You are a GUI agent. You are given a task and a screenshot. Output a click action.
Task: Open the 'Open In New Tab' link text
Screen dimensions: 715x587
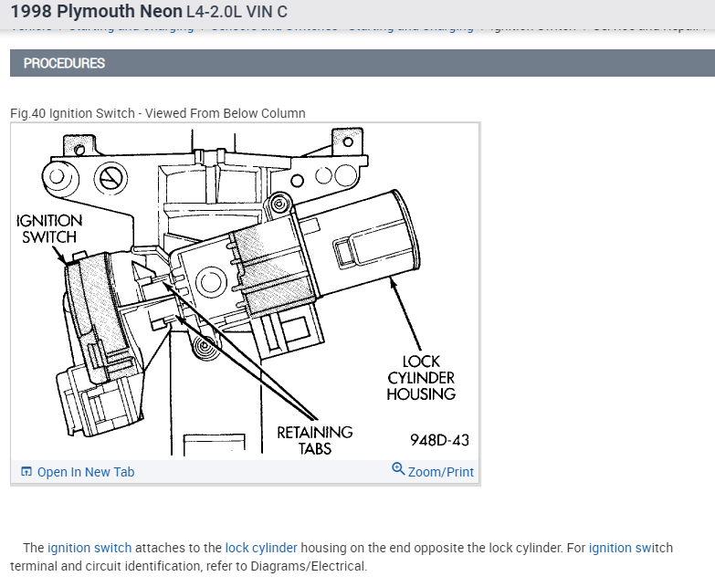click(x=86, y=472)
